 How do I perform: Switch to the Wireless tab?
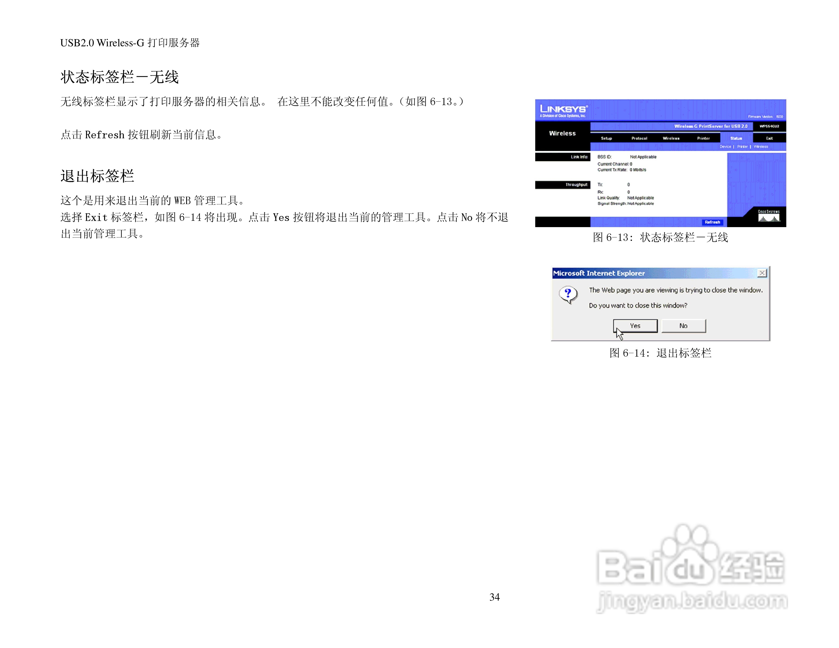pyautogui.click(x=671, y=138)
